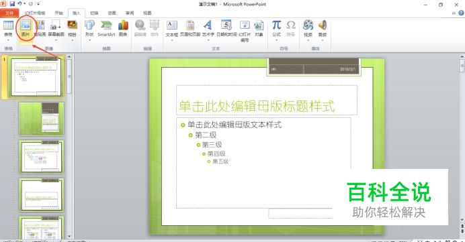465x242 pixels.
Task: Open customize quick access toolbar dropdown
Action: click(x=39, y=4)
